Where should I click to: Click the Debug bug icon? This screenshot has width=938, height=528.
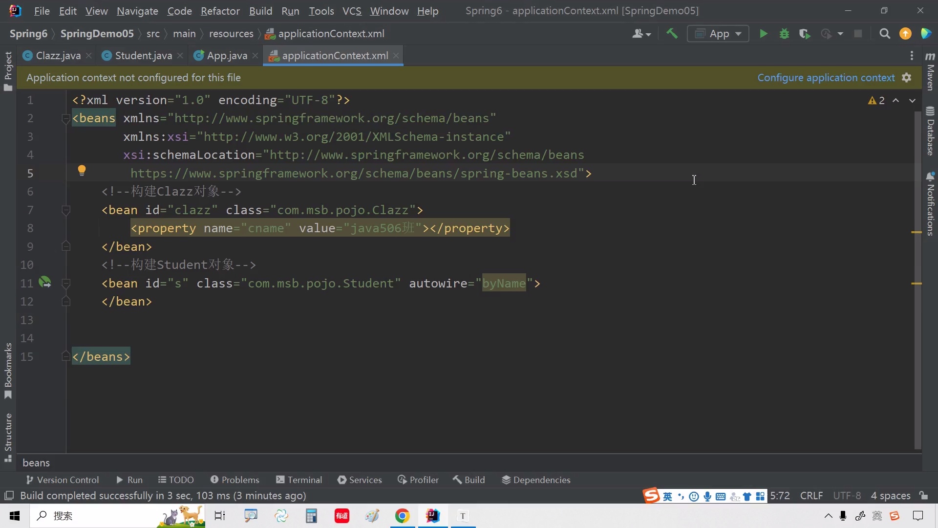tap(784, 34)
